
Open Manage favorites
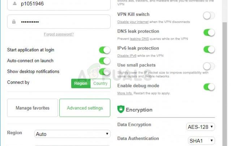33,108
